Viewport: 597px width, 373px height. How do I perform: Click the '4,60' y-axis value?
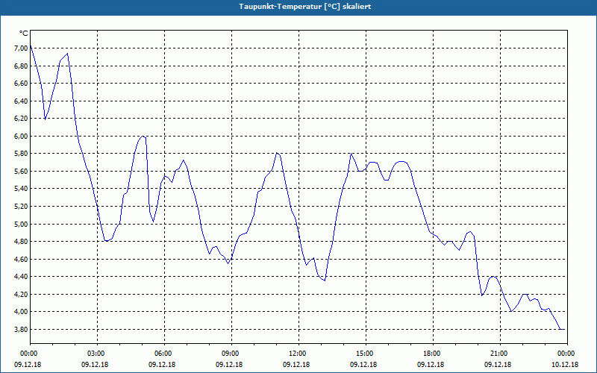point(21,259)
